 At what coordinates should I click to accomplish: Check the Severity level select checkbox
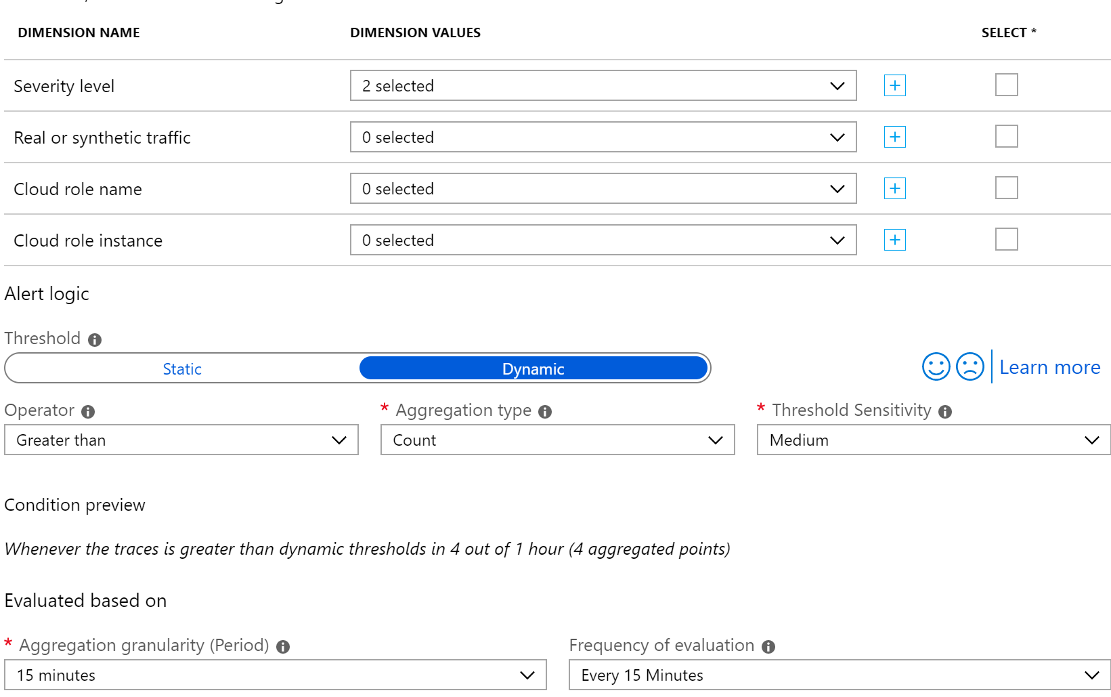[x=1006, y=85]
